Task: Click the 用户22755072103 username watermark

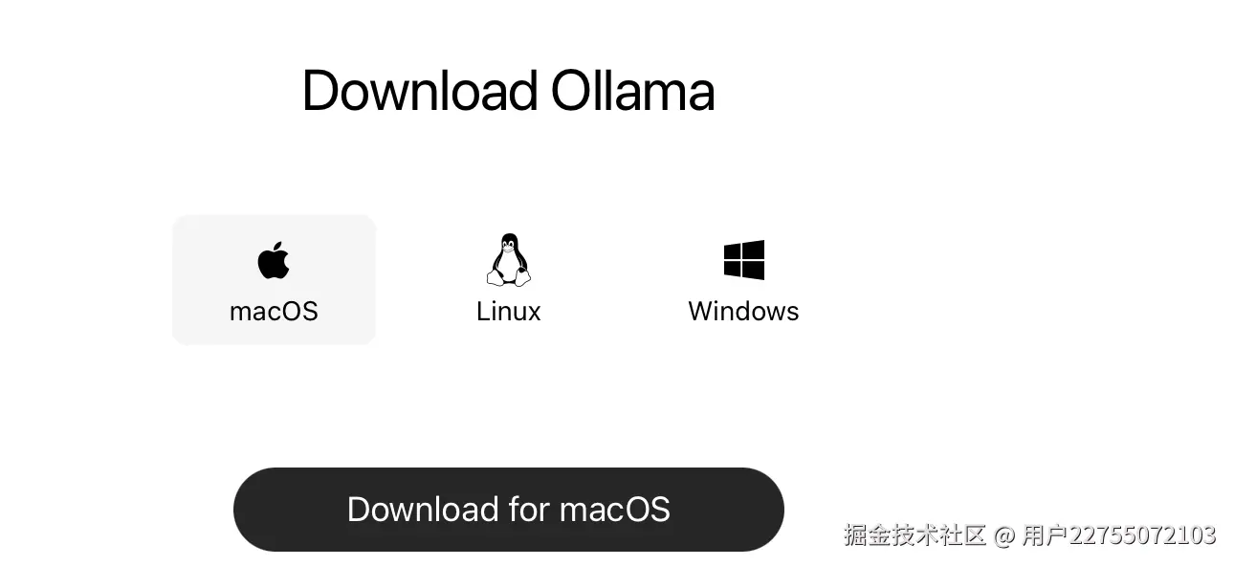Action: coord(1119,534)
